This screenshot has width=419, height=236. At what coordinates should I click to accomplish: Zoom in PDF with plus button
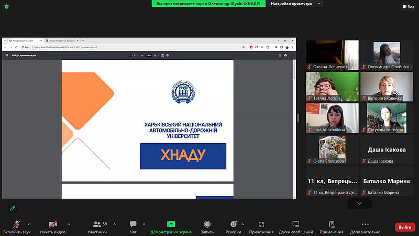click(x=155, y=56)
